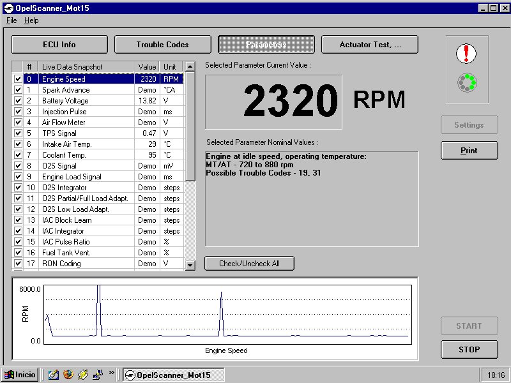Select the Injection Pulse parameter
The image size is (511, 383).
pyautogui.click(x=98, y=112)
